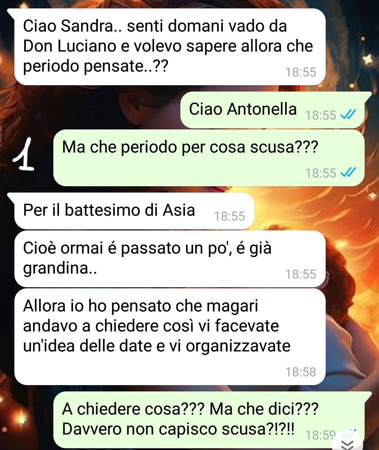Tap 18:55 timestamp of 'Per il battesimo' message
Image resolution: width=379 pixels, height=450 pixels.
point(230,216)
